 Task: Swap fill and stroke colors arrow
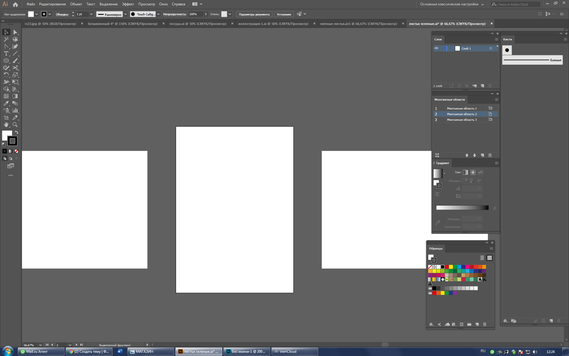[16, 132]
